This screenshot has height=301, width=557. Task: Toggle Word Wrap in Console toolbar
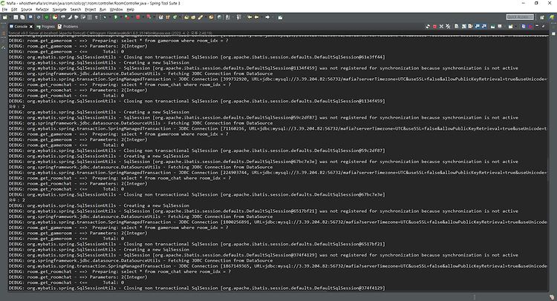(470, 26)
